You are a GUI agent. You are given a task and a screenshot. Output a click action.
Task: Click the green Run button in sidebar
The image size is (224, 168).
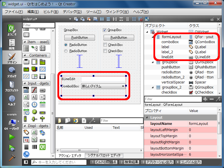click(12, 137)
